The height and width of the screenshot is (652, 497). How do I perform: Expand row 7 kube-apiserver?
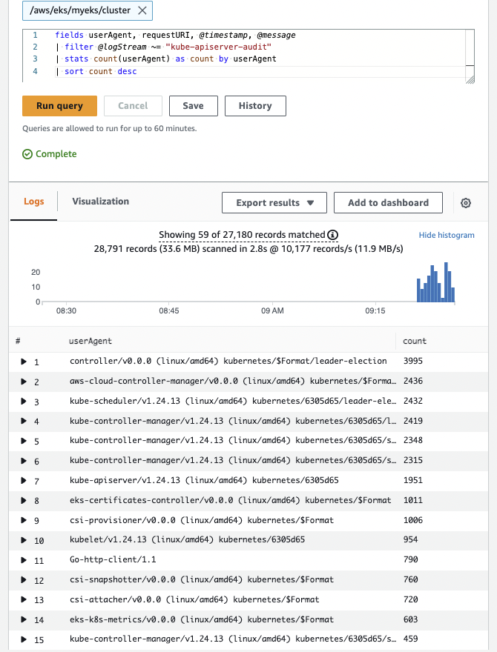24,481
